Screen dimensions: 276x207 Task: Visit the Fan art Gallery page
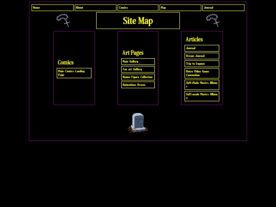pos(138,70)
